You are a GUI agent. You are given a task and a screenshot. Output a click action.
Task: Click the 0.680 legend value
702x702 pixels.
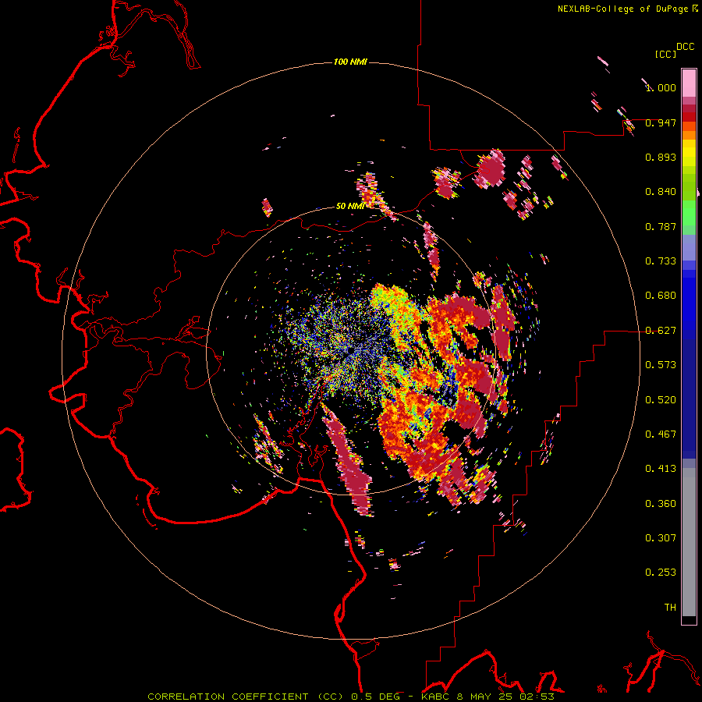pos(661,296)
